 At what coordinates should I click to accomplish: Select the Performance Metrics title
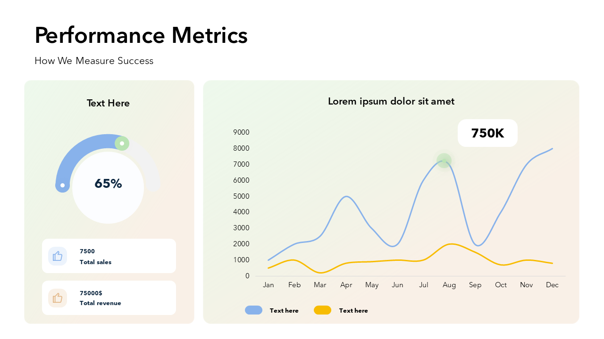pos(141,35)
